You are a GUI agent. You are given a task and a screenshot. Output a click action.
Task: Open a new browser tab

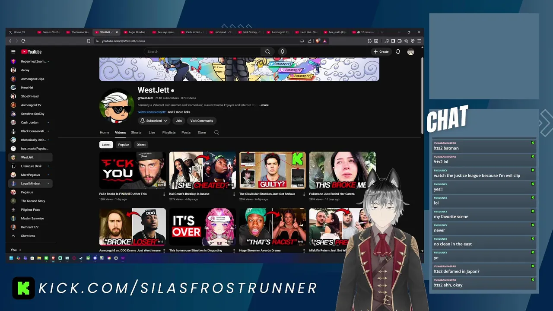(381, 32)
